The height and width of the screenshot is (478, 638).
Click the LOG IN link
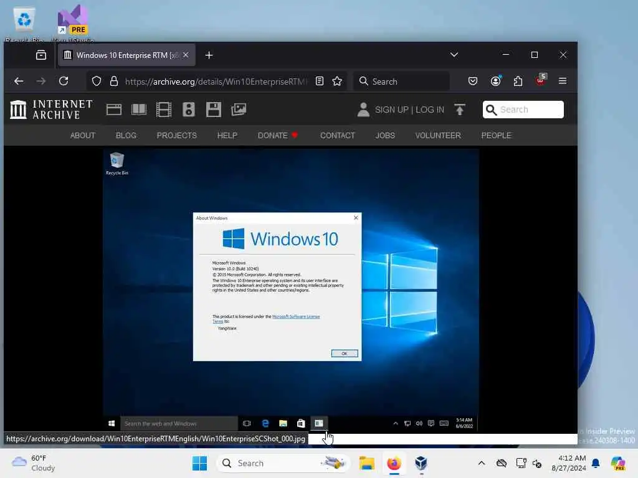click(430, 110)
